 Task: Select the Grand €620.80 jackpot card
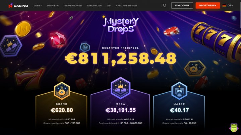tap(62, 110)
